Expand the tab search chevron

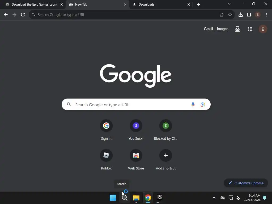tap(229, 4)
